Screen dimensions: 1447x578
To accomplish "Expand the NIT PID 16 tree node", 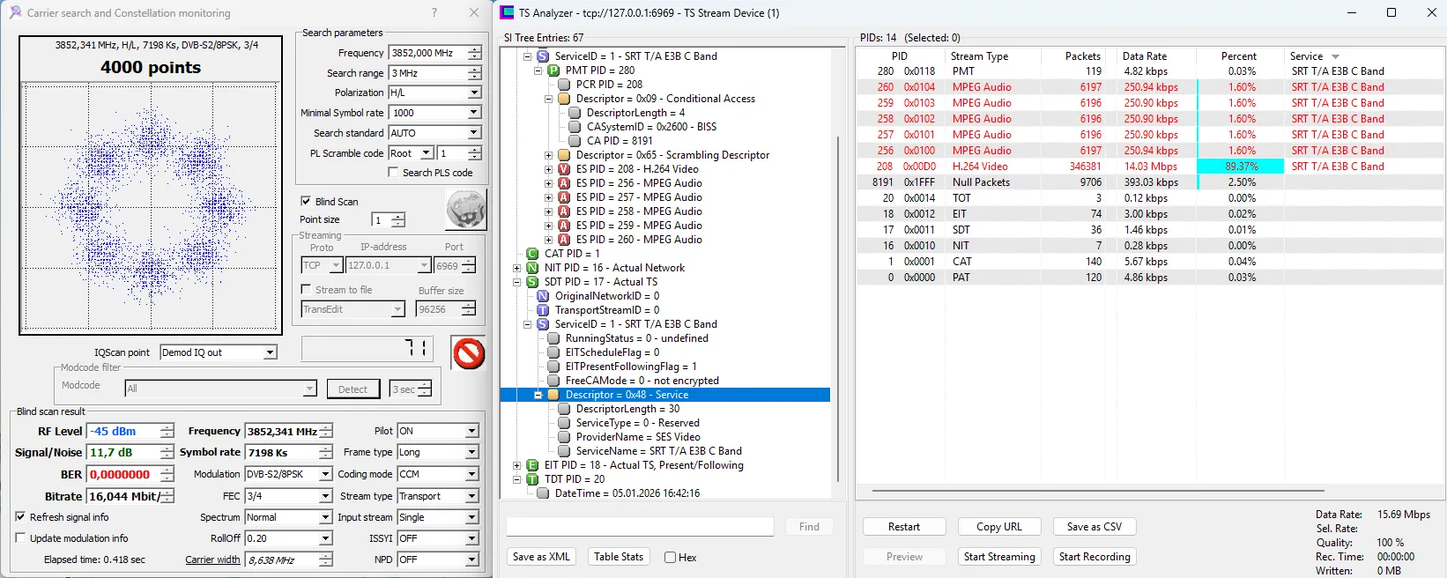I will tap(517, 268).
